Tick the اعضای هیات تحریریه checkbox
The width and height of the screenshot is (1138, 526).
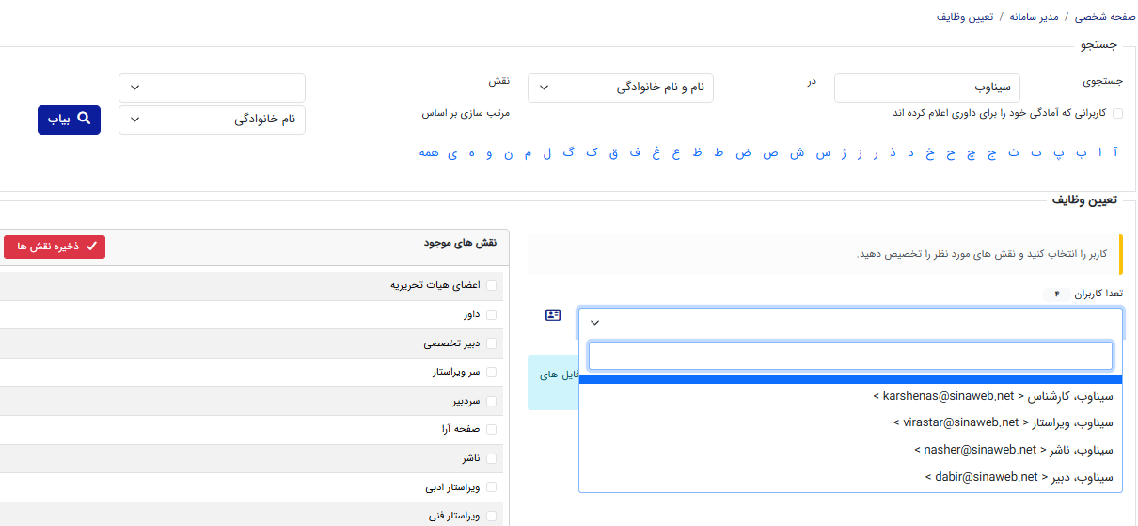coord(491,285)
